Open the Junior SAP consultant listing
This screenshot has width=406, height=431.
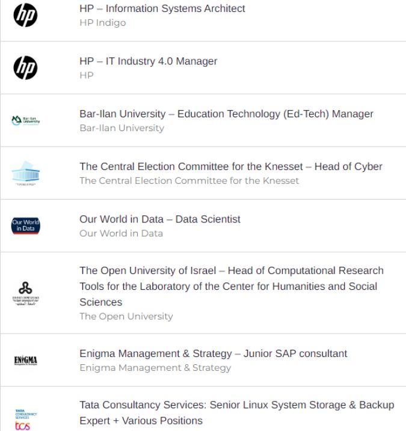(x=213, y=353)
